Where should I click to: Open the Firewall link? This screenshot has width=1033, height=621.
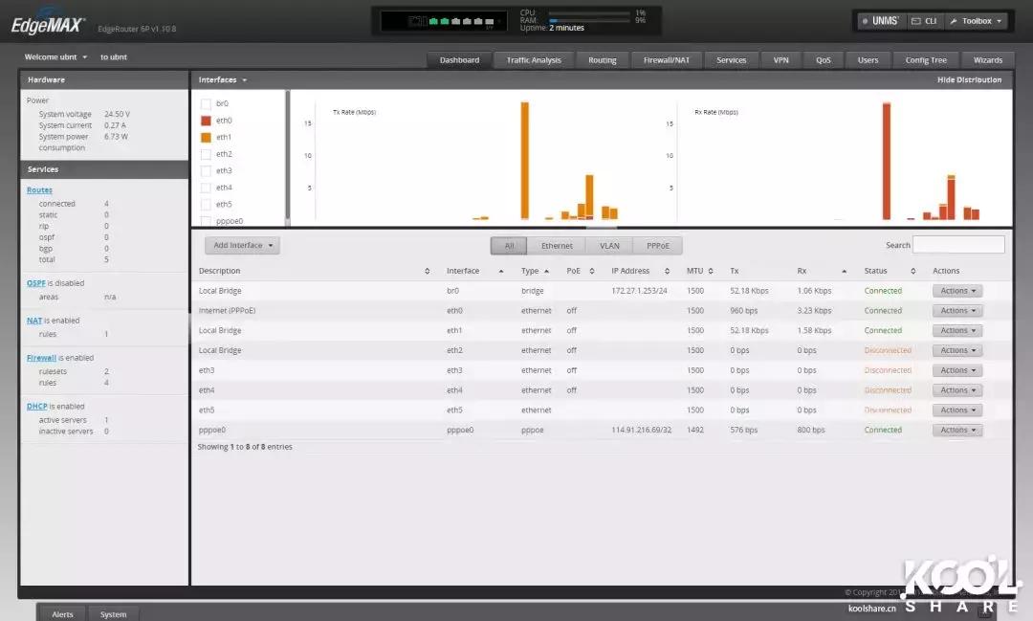(41, 357)
